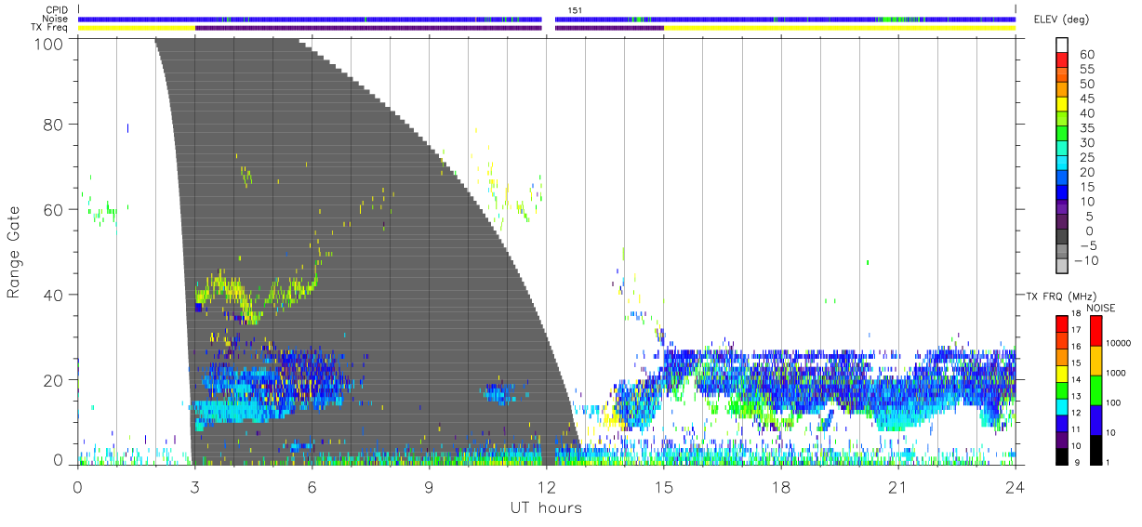
Task: Click the '15' tick on UT hours axis
Action: pyautogui.click(x=663, y=486)
